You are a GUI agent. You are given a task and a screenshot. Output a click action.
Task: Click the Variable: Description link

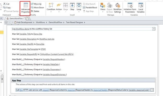click(x=28, y=39)
